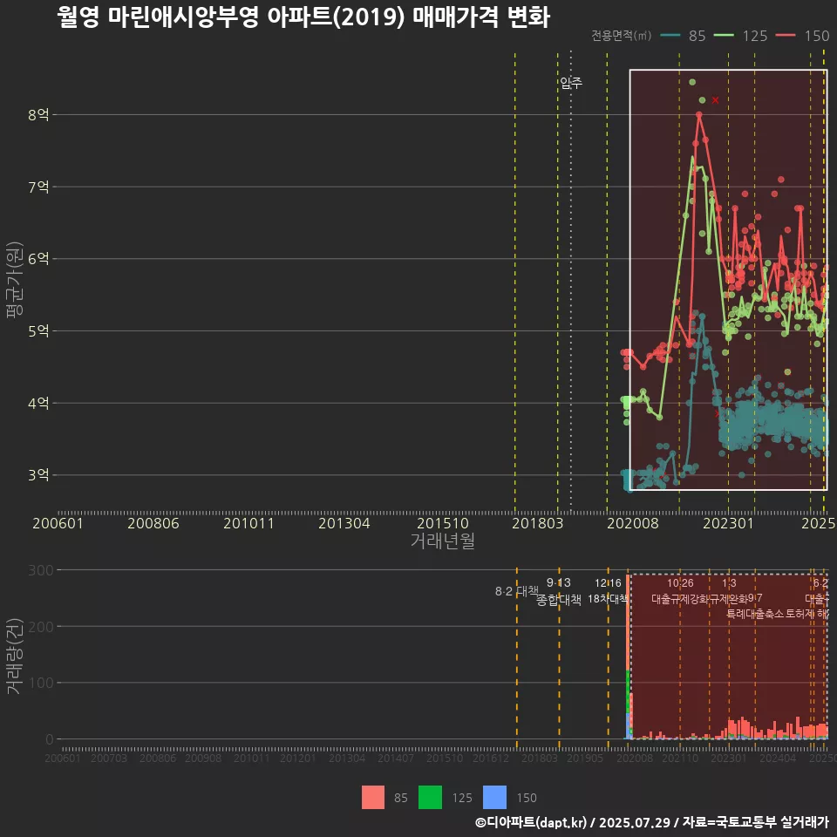
Task: Click the 200 label on the volume chart
Action: tap(41, 627)
